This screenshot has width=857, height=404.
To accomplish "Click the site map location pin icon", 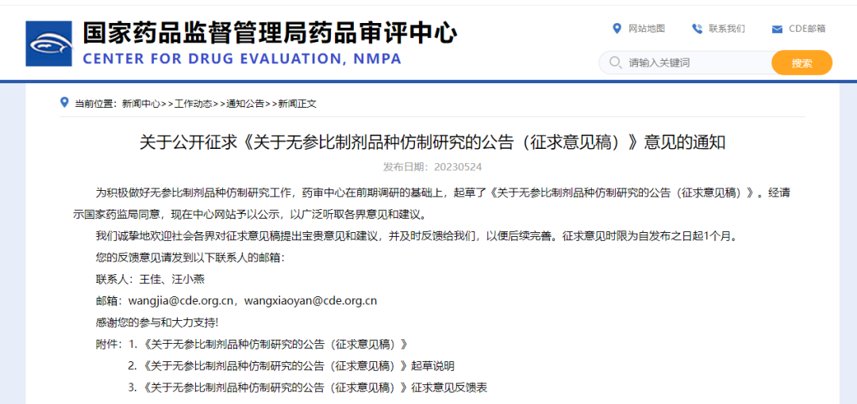I will 617,29.
